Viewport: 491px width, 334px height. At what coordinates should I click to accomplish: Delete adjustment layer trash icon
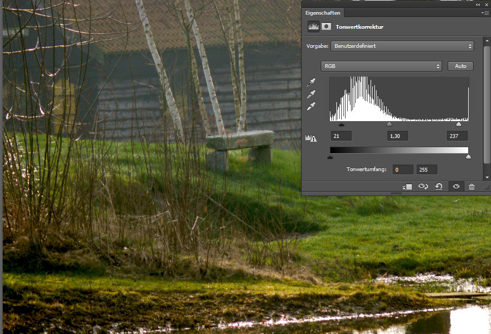(471, 187)
